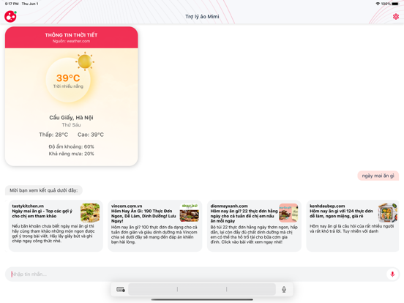Check the battery indicator icon
This screenshot has height=303, width=404.
pyautogui.click(x=395, y=4)
